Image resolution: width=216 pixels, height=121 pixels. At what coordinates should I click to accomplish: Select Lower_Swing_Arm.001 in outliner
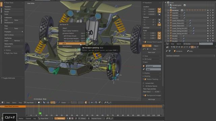180,28
